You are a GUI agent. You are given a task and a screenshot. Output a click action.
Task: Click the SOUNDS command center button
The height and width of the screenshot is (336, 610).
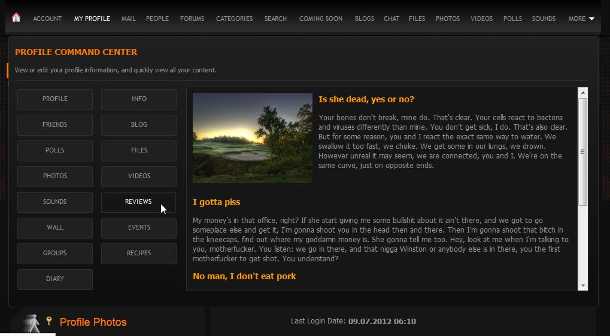point(55,201)
